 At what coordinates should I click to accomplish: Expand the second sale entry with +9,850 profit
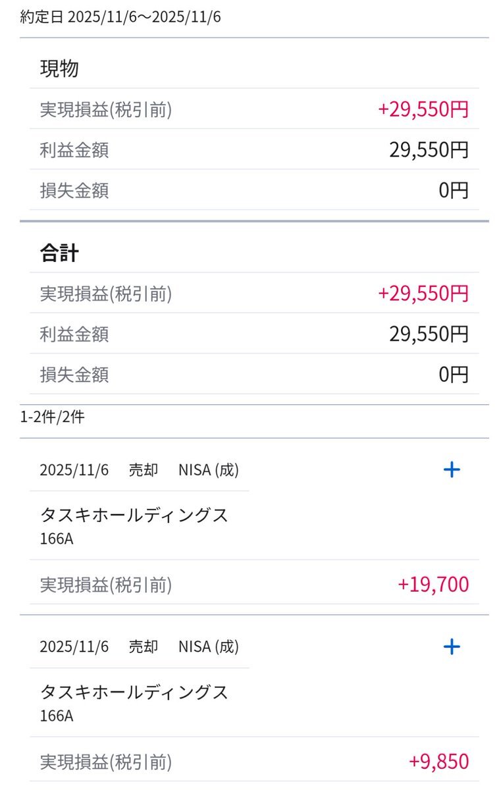[x=452, y=646]
